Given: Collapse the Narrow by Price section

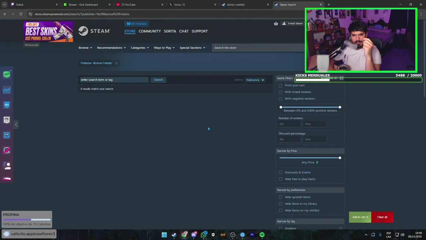Looking at the screenshot, I should coord(310,151).
